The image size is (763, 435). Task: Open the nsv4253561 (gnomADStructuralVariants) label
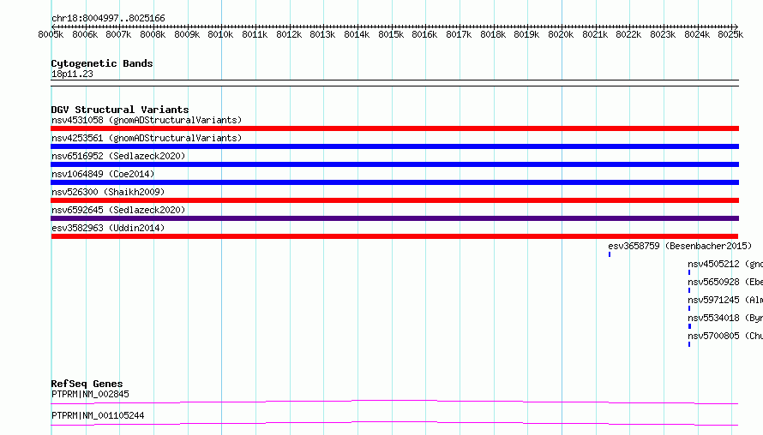point(147,138)
